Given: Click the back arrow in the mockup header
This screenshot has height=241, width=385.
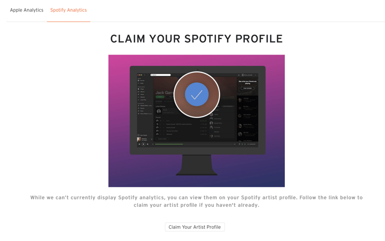Looking at the screenshot, I should coord(145,75).
